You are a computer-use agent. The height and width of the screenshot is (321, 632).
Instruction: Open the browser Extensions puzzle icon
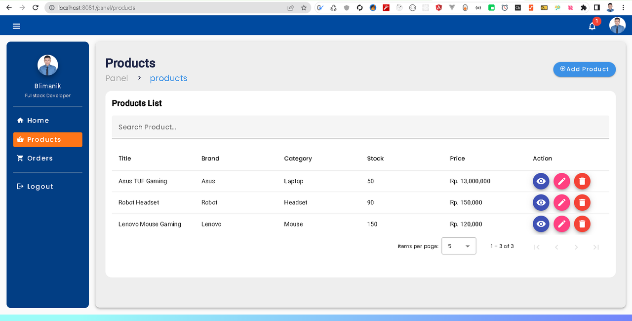pos(584,8)
